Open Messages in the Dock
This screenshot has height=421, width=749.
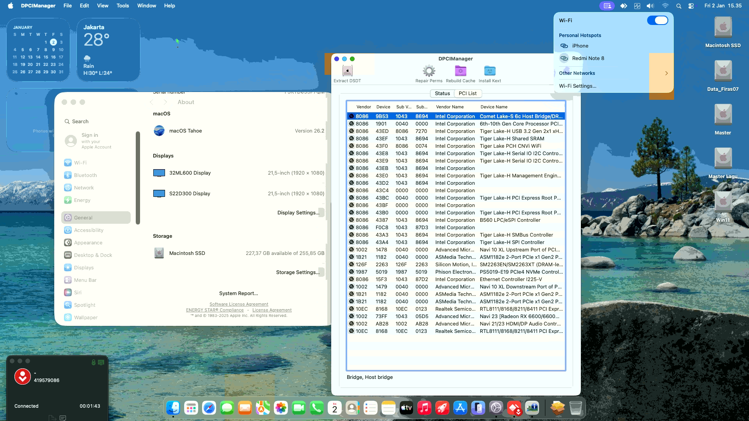tap(227, 408)
